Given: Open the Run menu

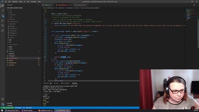Looking at the screenshot, I should pos(28,2).
